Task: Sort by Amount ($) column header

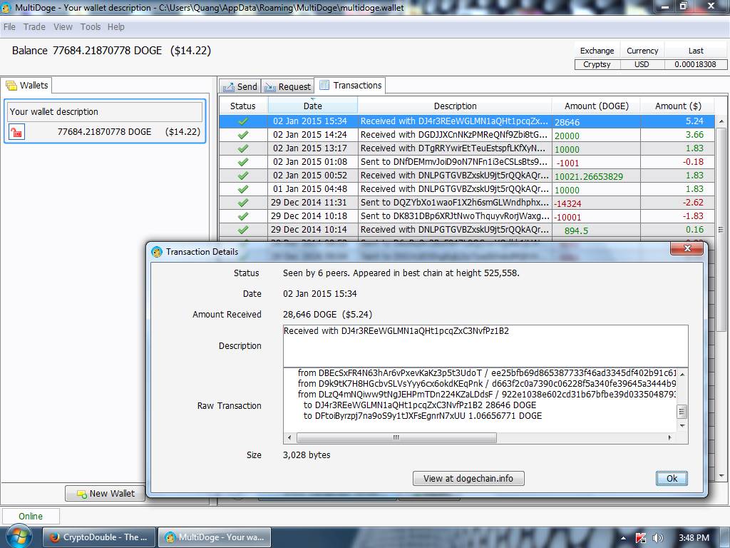Action: (678, 106)
